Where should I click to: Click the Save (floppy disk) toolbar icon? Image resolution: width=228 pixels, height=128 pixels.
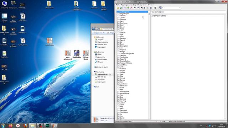coord(124,8)
